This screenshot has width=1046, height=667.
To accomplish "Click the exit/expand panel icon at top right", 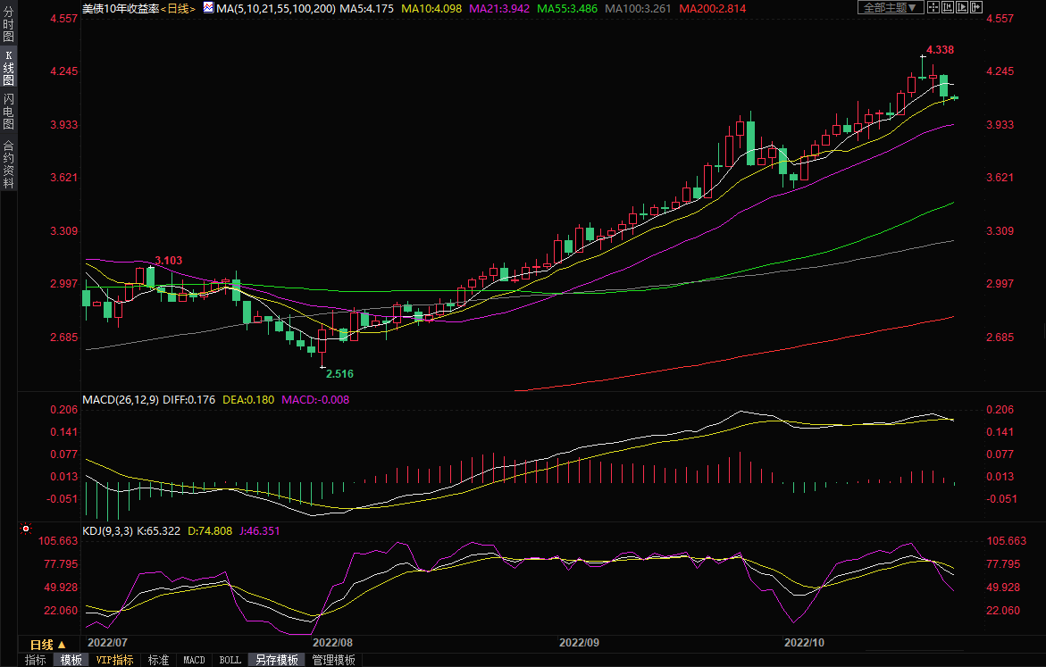I will coord(978,8).
